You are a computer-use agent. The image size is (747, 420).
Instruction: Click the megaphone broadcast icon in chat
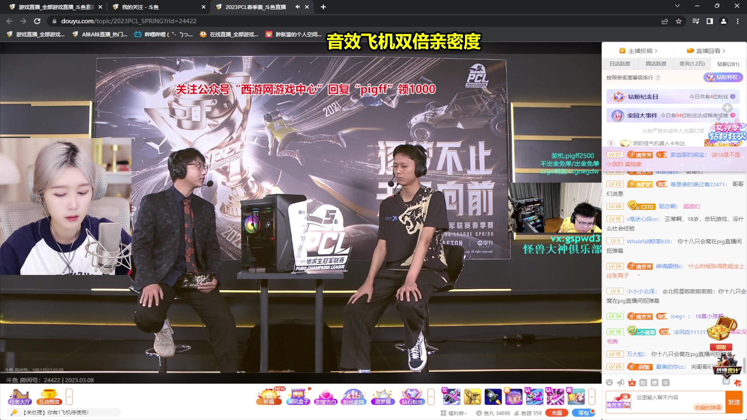point(621,383)
